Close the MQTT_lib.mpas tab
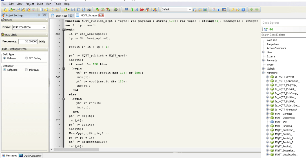 pos(101,15)
